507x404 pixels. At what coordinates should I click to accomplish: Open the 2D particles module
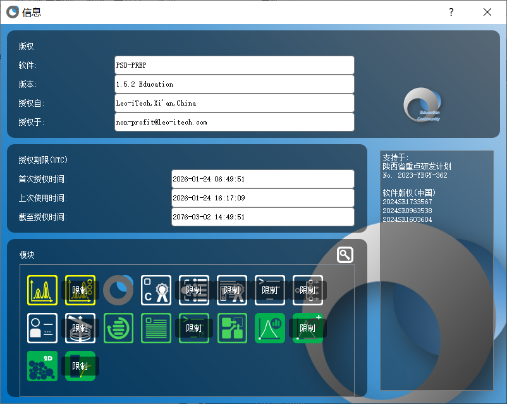point(42,366)
